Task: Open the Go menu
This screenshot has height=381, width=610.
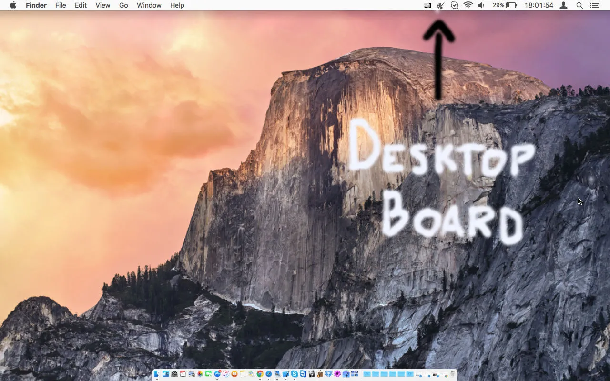Action: coord(123,5)
